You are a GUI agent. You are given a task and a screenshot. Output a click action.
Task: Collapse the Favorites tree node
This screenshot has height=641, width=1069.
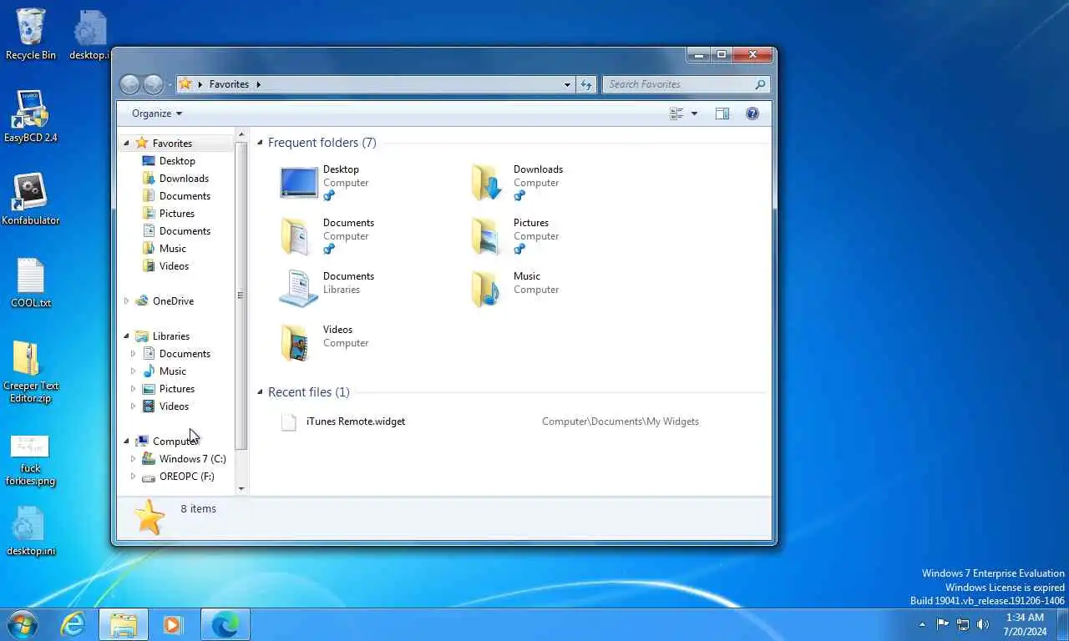127,144
